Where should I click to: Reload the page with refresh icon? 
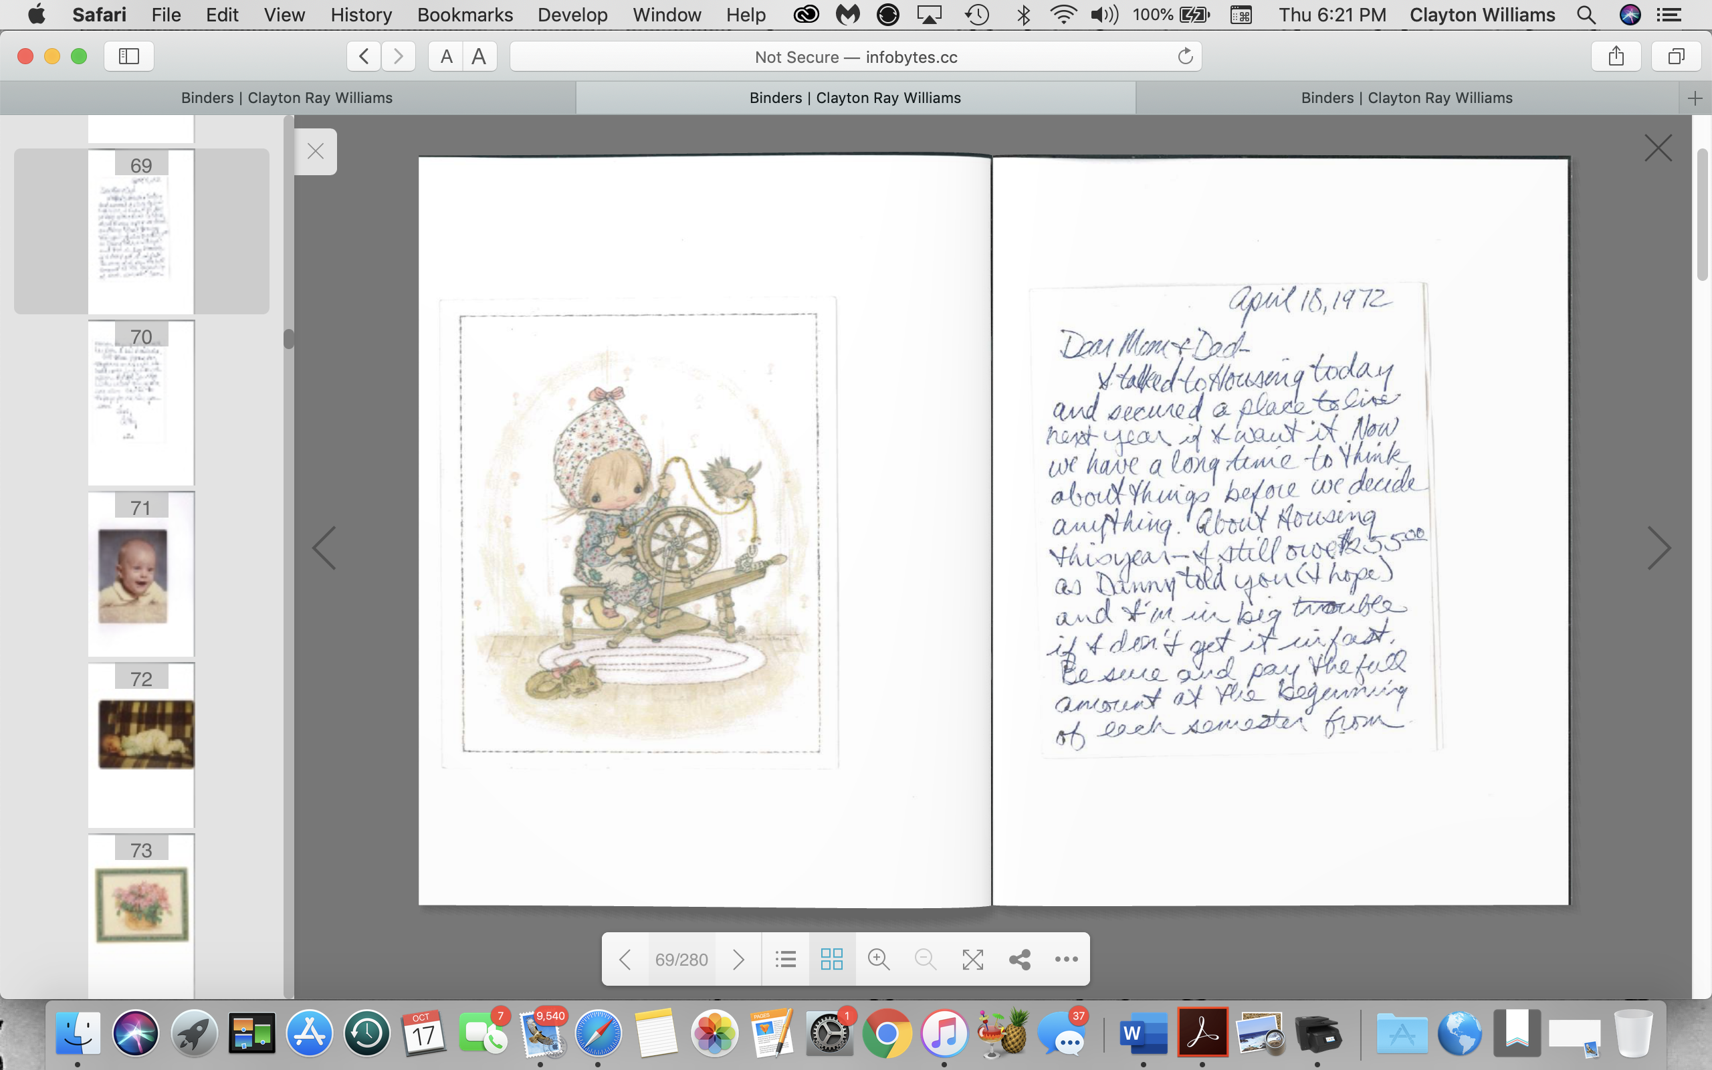click(1185, 56)
